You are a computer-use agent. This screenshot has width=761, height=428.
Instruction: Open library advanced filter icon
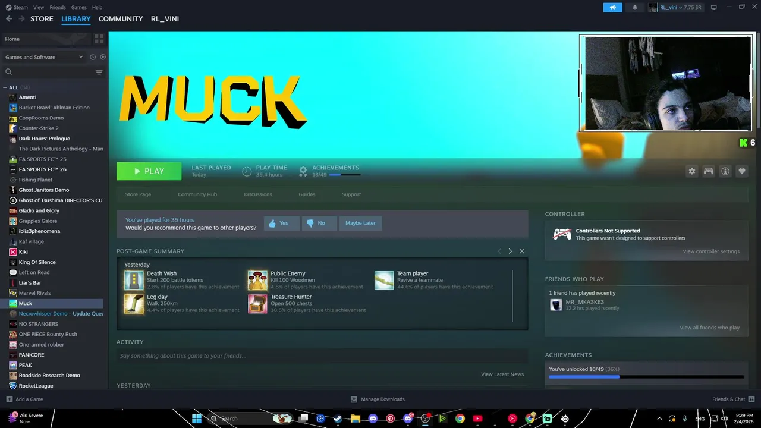[99, 72]
